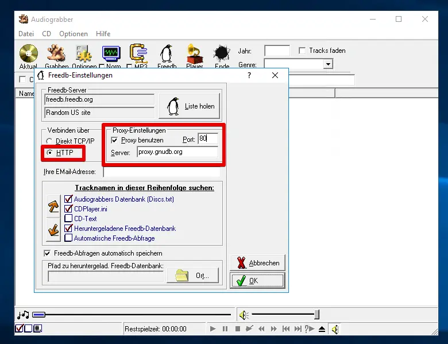Open the Genre dropdown
448x344 pixels.
[x=328, y=64]
